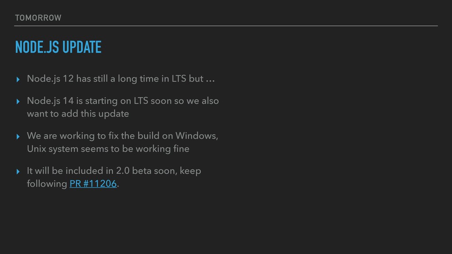452x254 pixels.
Task: Click the word 'UPDATE' in the blue title
Action: click(x=82, y=47)
